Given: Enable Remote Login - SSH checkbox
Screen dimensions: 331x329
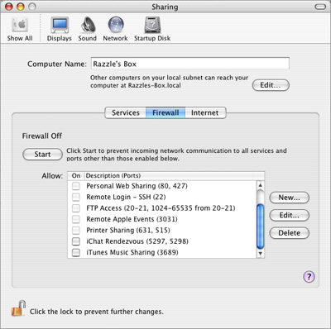Looking at the screenshot, I should (x=76, y=197).
